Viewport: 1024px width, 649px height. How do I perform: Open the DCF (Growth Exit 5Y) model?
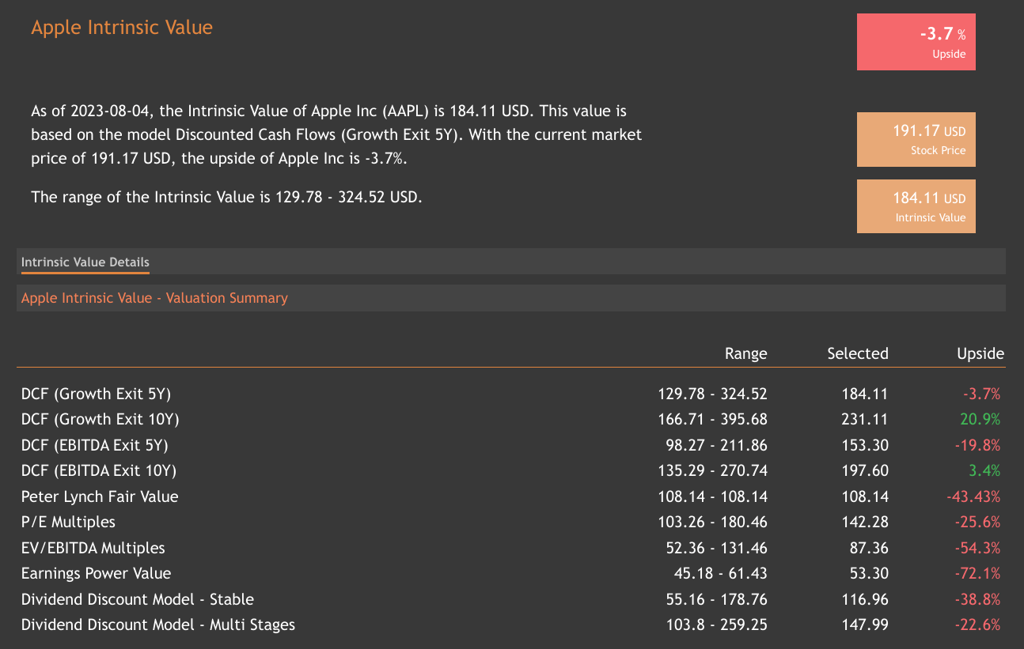coord(96,394)
